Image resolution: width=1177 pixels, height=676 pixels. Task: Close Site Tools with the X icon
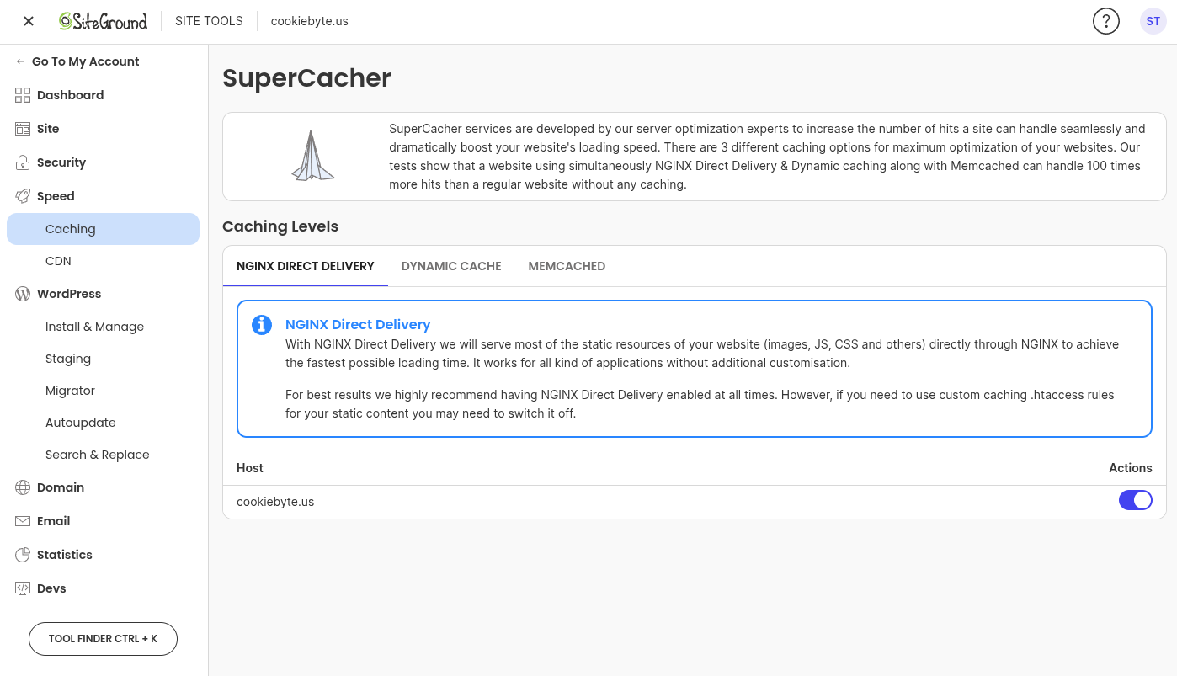coord(29,21)
